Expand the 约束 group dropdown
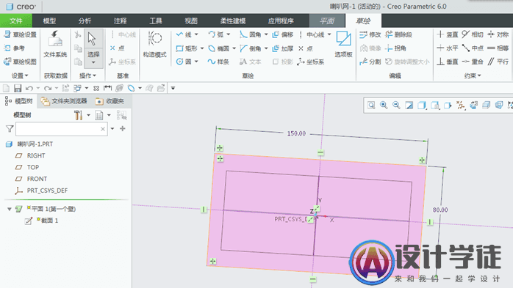 [x=473, y=75]
